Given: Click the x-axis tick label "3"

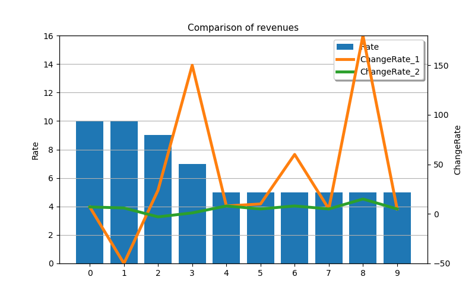Looking at the screenshot, I should [x=192, y=274].
